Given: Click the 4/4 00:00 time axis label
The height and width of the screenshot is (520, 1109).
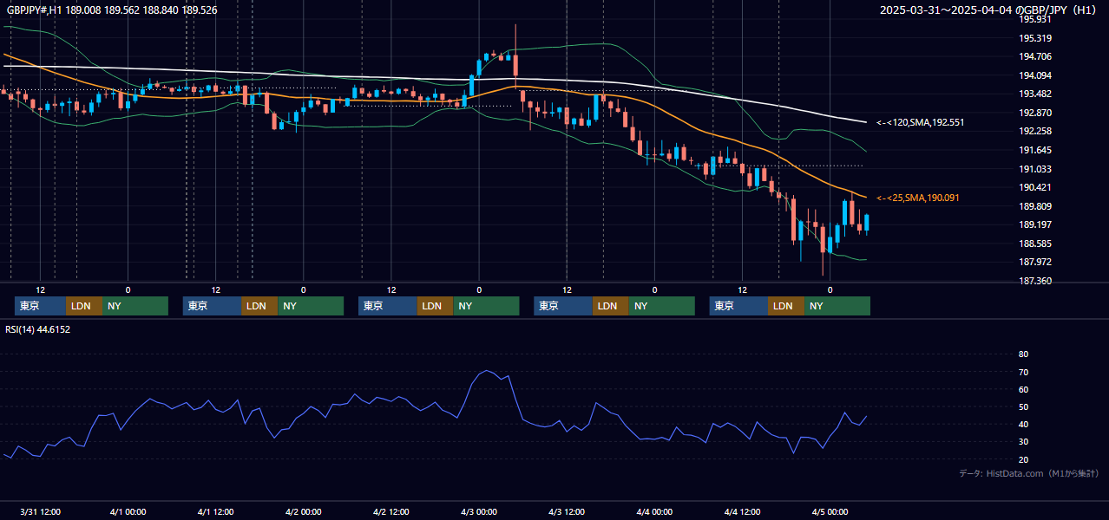Looking at the screenshot, I should point(654,512).
